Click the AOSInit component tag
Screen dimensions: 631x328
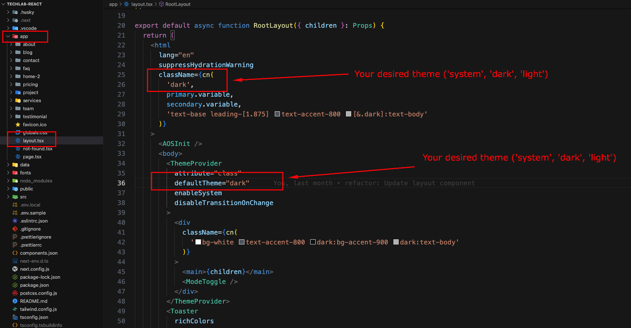coord(176,143)
